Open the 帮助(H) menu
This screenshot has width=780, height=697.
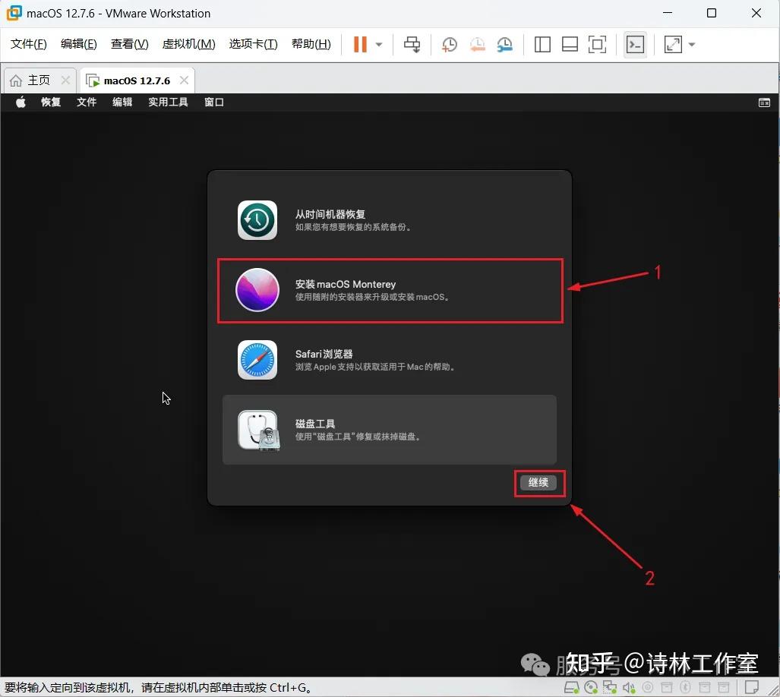(x=311, y=44)
